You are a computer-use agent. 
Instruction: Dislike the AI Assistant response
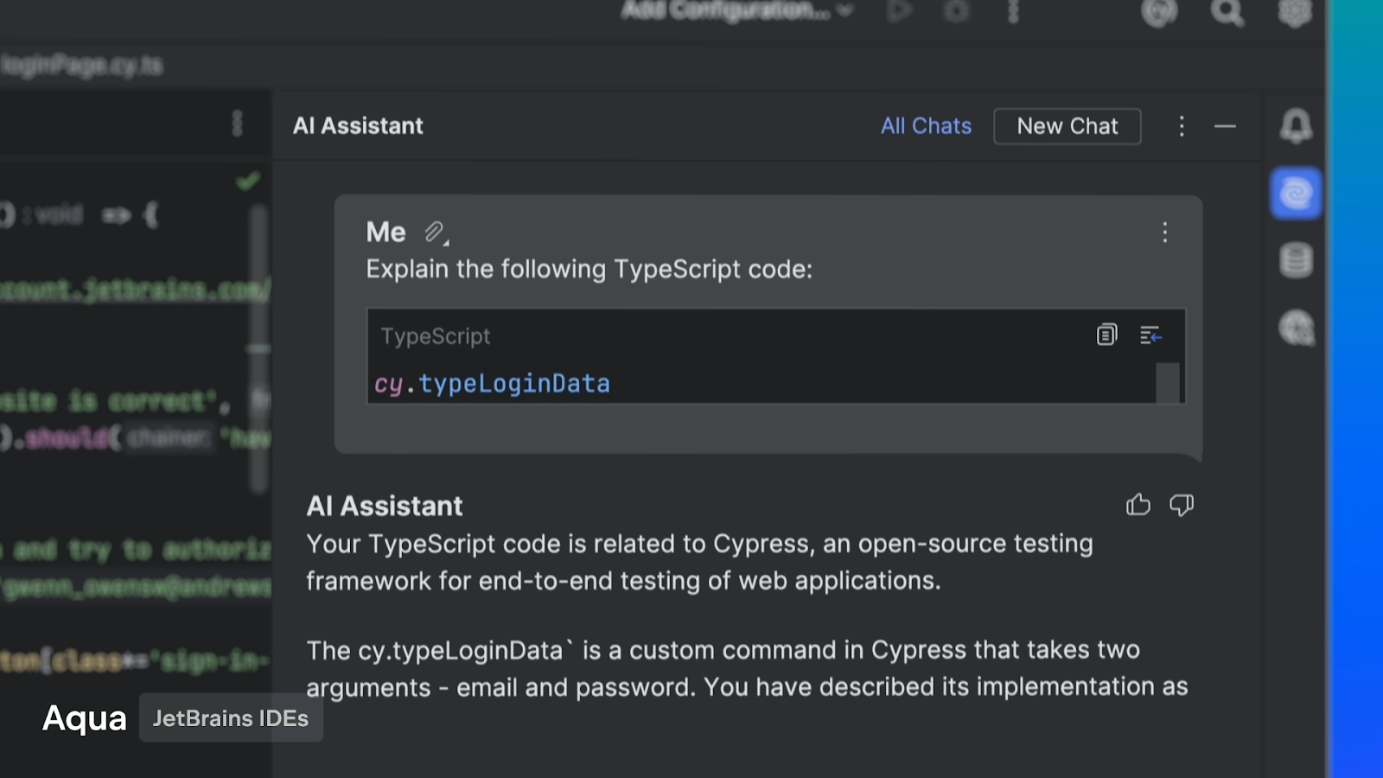pos(1182,505)
